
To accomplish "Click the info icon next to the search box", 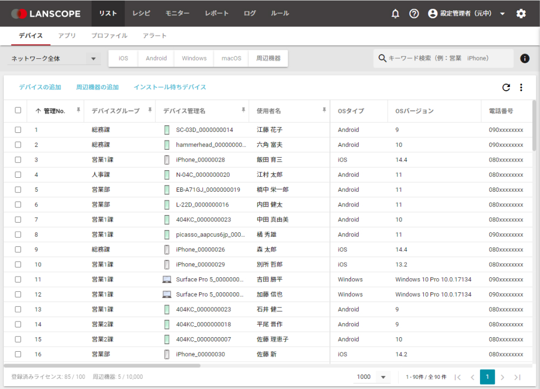I will [x=524, y=58].
